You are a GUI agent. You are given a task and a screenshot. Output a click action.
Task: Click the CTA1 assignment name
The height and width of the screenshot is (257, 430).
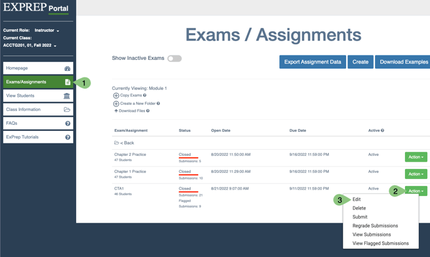[119, 188]
